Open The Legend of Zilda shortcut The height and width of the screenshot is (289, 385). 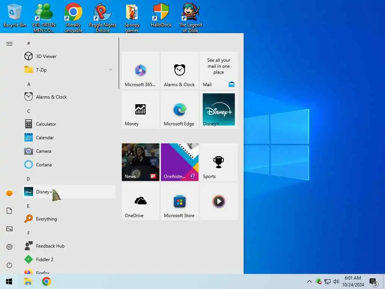(190, 18)
